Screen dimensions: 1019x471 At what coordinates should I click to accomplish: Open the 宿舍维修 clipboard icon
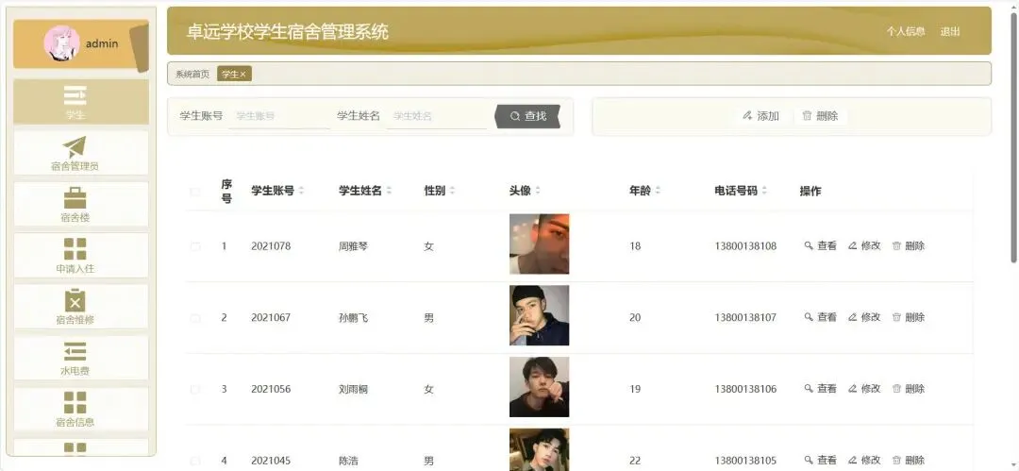75,300
